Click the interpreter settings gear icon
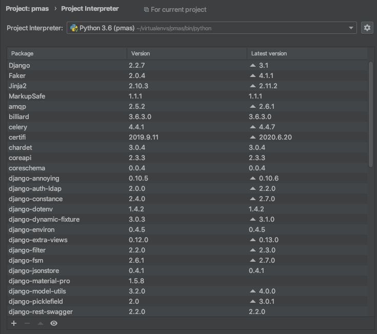This screenshot has height=334, width=377. (x=367, y=28)
